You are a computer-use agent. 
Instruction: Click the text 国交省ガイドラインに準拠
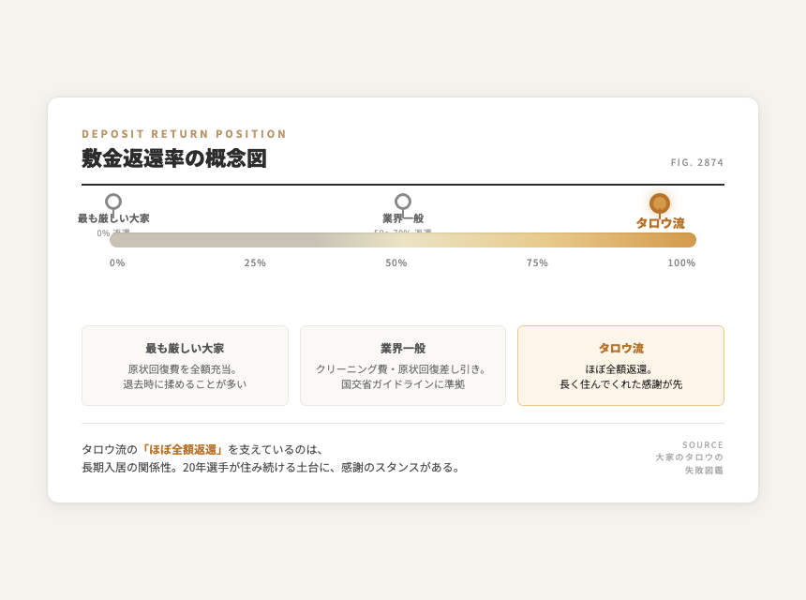pyautogui.click(x=403, y=384)
